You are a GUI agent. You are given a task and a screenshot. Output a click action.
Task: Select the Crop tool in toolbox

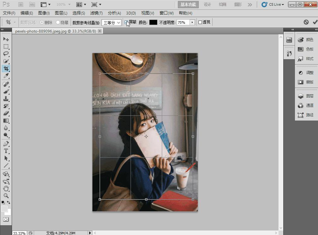coord(6,69)
